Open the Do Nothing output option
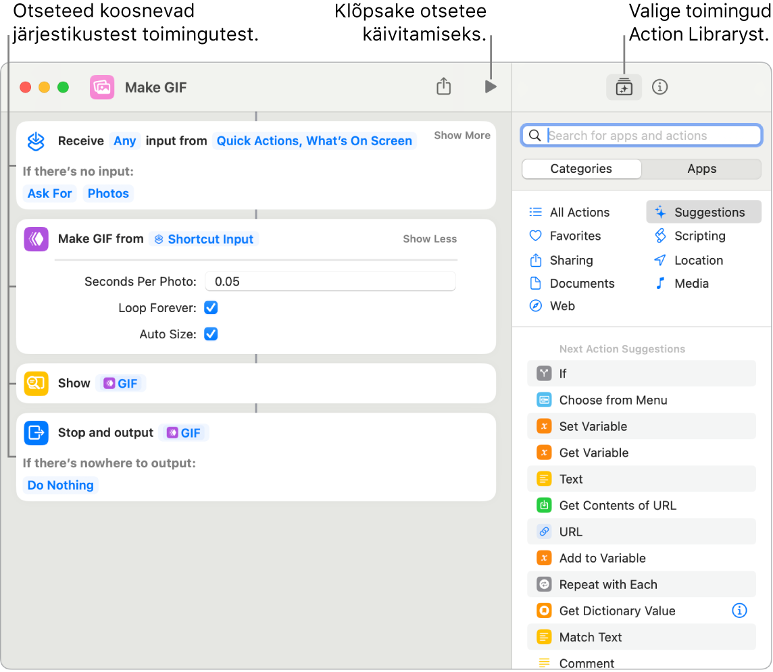773x672 pixels. (x=60, y=486)
